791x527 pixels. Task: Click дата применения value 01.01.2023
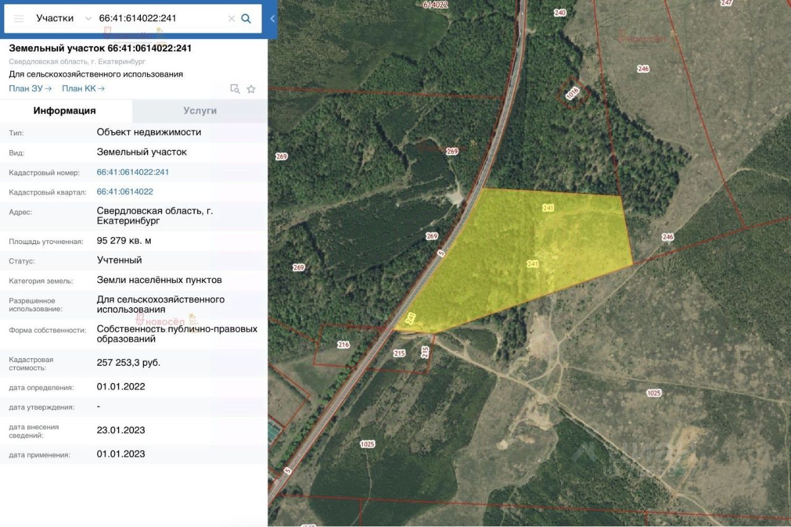(x=121, y=454)
